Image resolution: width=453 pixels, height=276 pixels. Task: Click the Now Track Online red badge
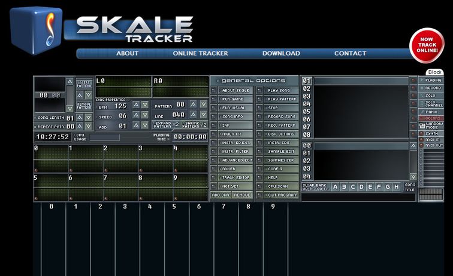[427, 45]
